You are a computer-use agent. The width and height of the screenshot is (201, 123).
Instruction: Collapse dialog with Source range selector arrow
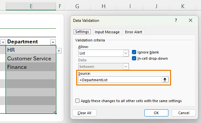pyautogui.click(x=165, y=80)
